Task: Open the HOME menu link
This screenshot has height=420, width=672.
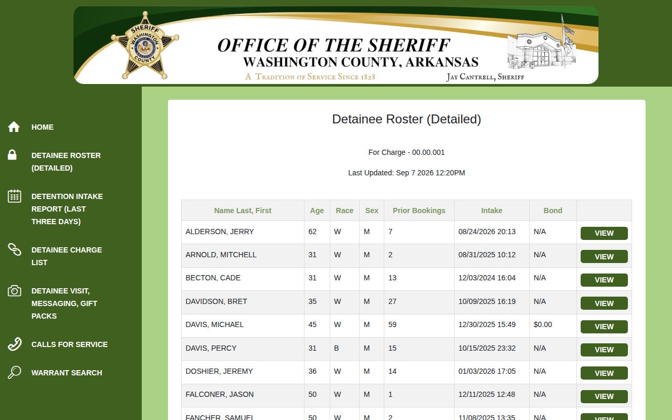Action: click(43, 127)
